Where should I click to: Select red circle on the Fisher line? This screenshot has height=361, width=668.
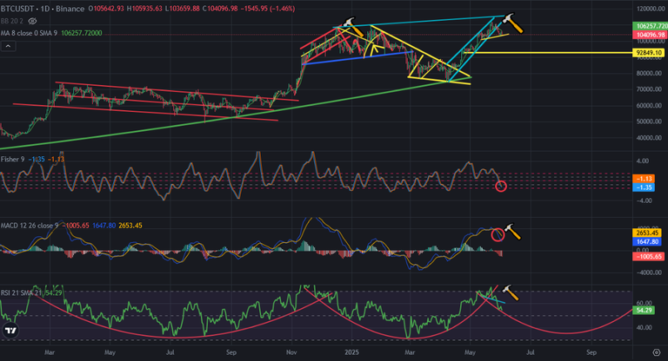point(501,187)
